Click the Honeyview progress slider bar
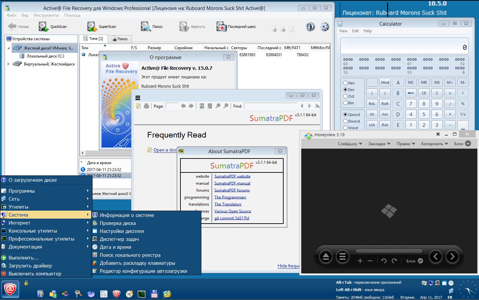This screenshot has width=479, height=300. (x=389, y=251)
